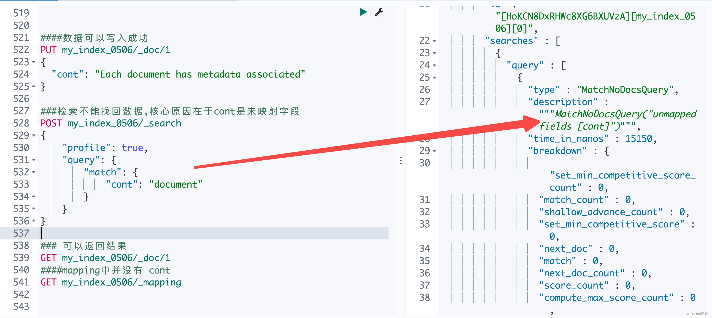Click the "match_count" : 0 output line
This screenshot has height=318, width=712.
click(587, 200)
